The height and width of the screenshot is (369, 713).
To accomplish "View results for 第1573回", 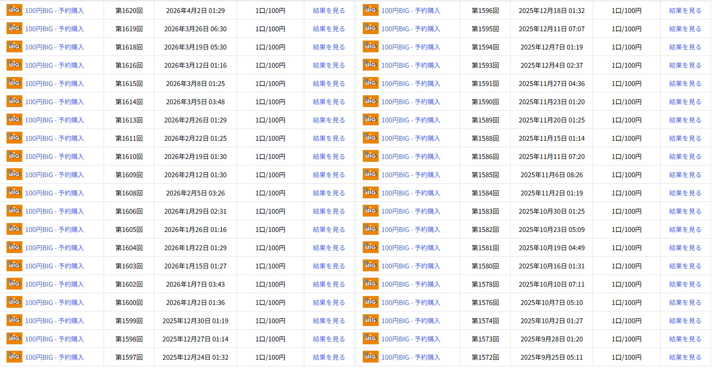I will (x=685, y=339).
